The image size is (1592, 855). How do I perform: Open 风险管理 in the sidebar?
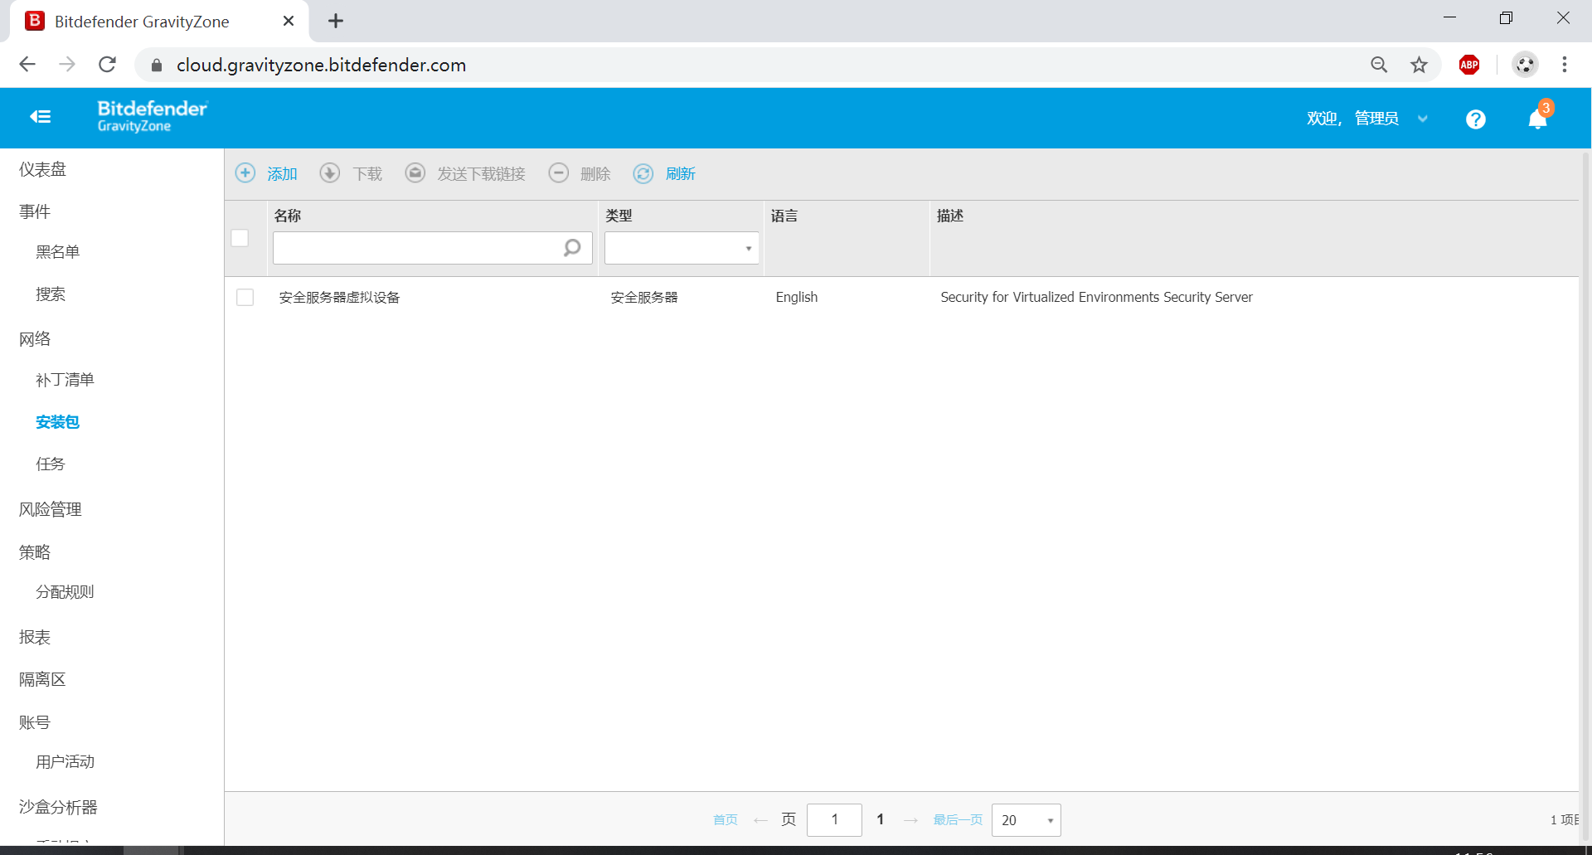point(50,509)
